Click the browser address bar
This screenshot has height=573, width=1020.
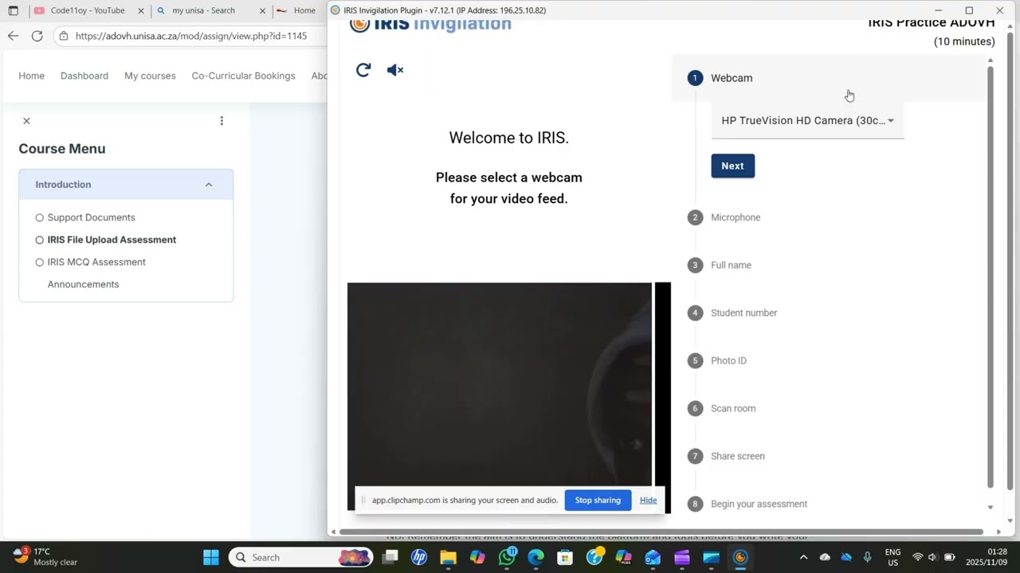point(191,36)
